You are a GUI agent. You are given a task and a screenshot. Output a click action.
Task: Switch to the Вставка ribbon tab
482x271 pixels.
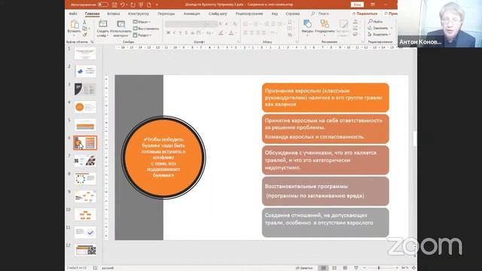[114, 14]
